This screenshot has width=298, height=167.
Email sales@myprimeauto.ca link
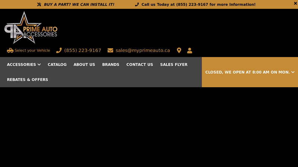pyautogui.click(x=143, y=50)
